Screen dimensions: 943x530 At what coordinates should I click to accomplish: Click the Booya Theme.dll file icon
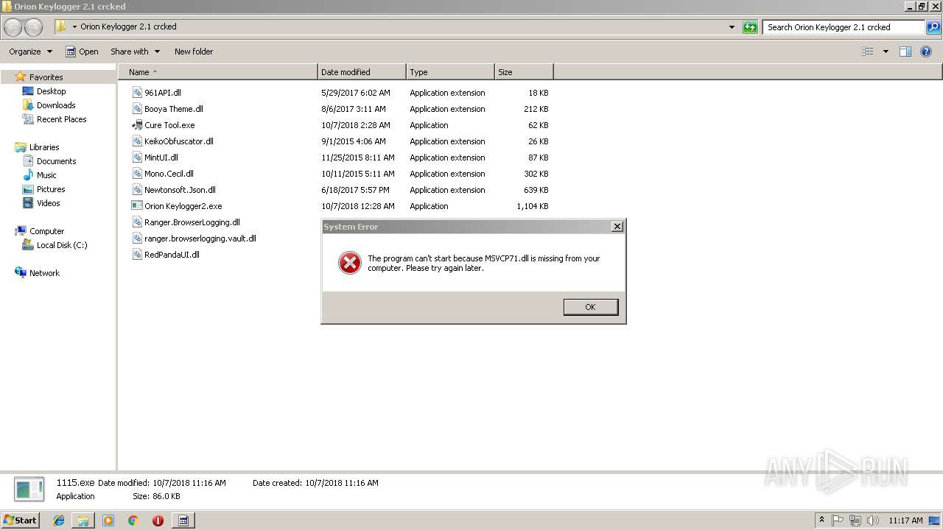[x=137, y=109]
